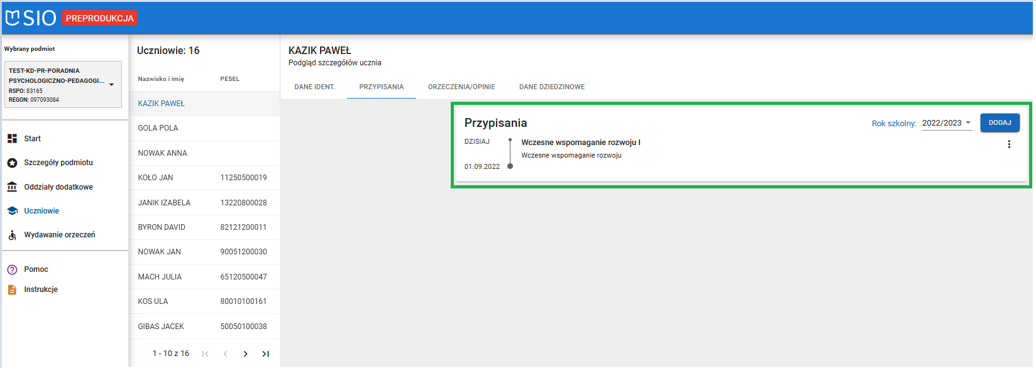Open three-dot menu for Wczesne wspomaganie
Image resolution: width=1036 pixels, height=368 pixels.
tap(1009, 144)
